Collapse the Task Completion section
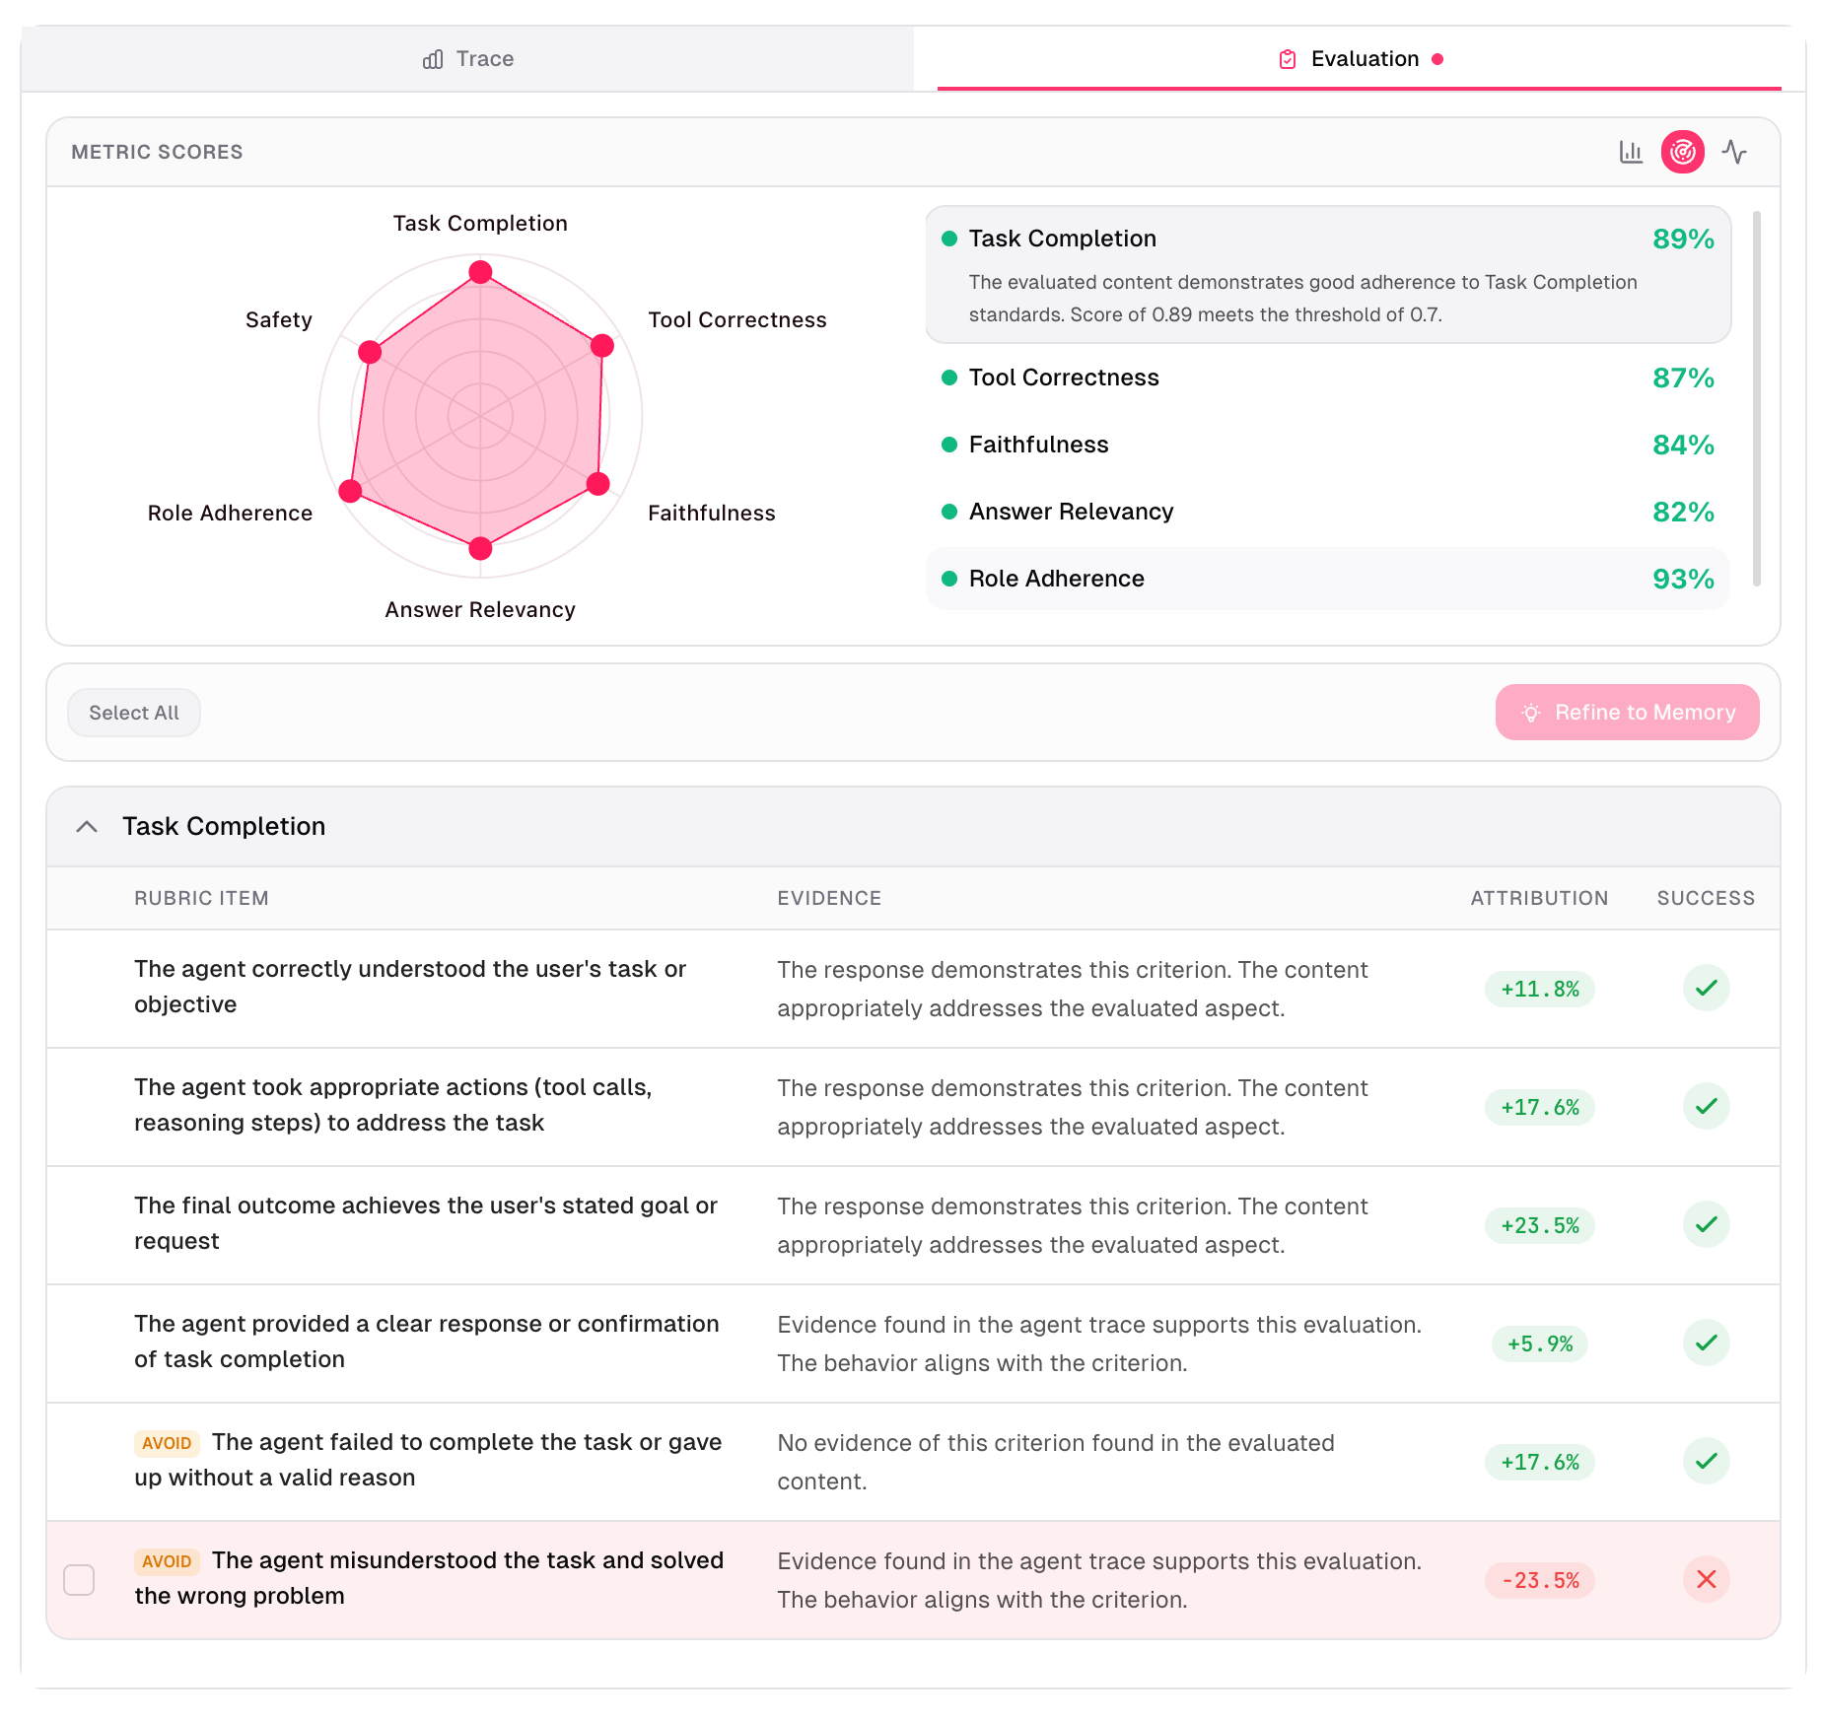Screen dimensions: 1821x1722 pyautogui.click(x=87, y=826)
